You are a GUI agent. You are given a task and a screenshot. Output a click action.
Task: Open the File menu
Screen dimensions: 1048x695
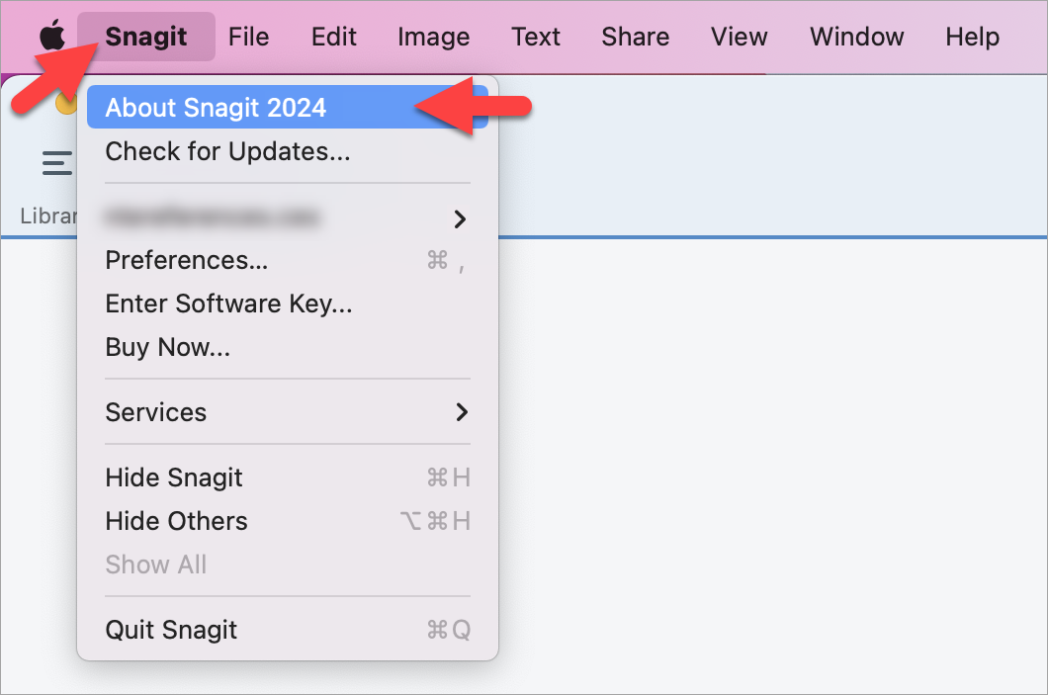248,37
